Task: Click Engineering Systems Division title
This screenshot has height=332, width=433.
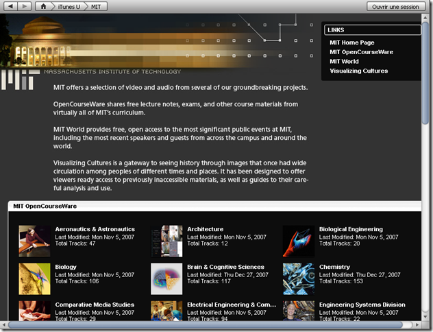Action: pyautogui.click(x=362, y=305)
